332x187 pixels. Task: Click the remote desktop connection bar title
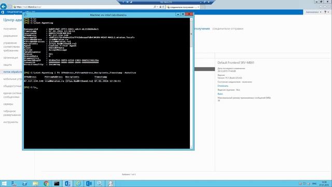166,2
